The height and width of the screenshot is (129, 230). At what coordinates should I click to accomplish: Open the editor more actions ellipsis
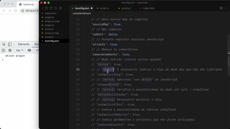226,8
